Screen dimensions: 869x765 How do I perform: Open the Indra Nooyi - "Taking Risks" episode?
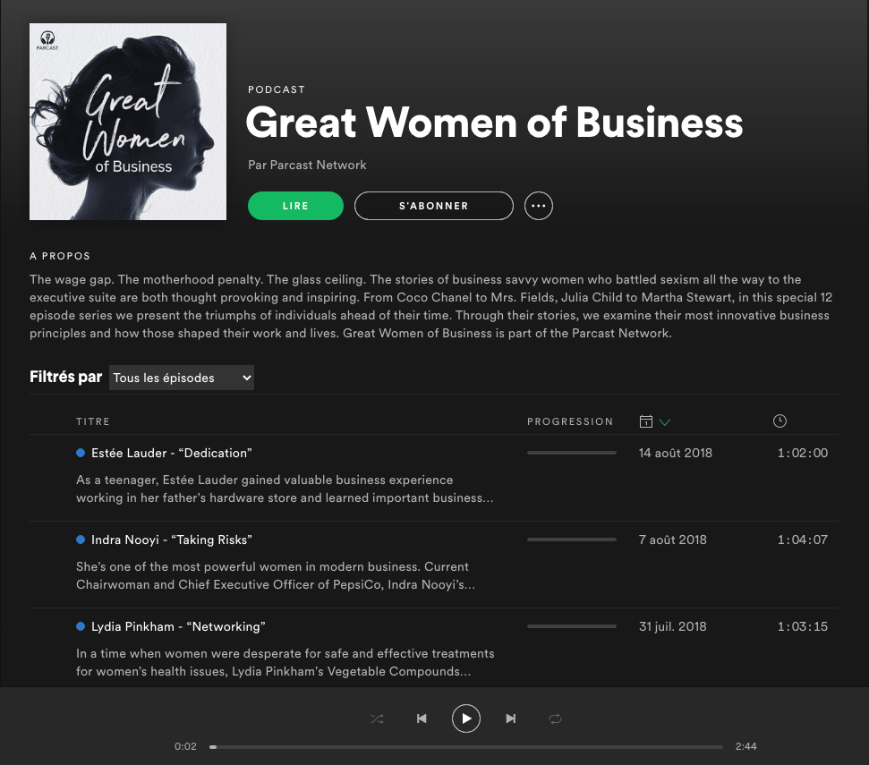(x=171, y=540)
